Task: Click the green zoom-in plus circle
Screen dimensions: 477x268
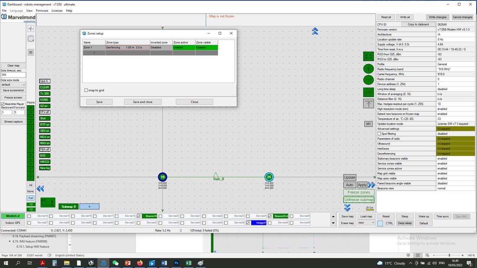Action: [x=369, y=69]
